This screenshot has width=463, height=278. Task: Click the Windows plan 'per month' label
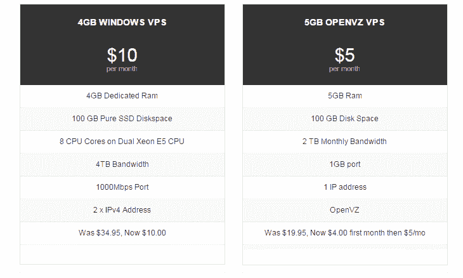pyautogui.click(x=122, y=69)
